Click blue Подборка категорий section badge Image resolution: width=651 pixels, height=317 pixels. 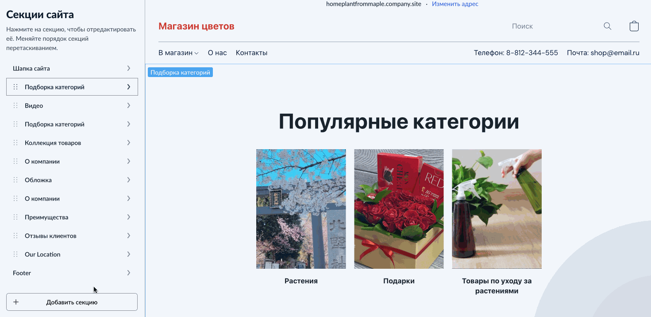click(x=180, y=72)
